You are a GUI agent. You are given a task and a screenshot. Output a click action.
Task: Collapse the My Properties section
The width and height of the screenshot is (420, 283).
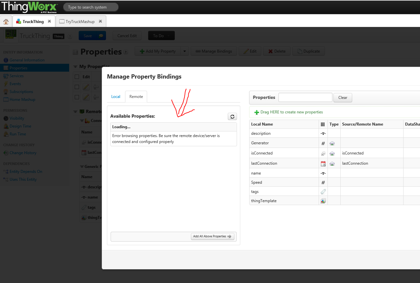75,67
